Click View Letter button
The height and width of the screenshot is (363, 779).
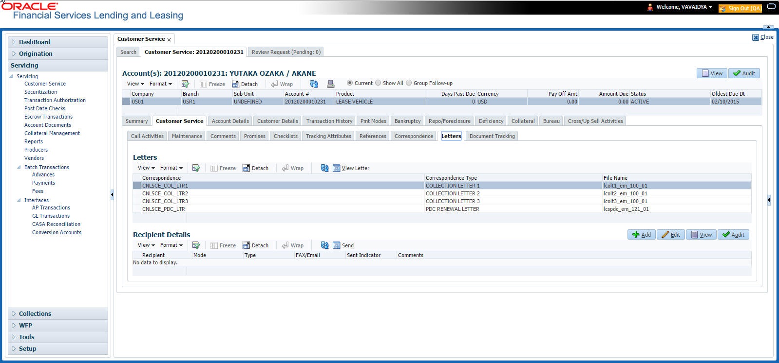351,168
